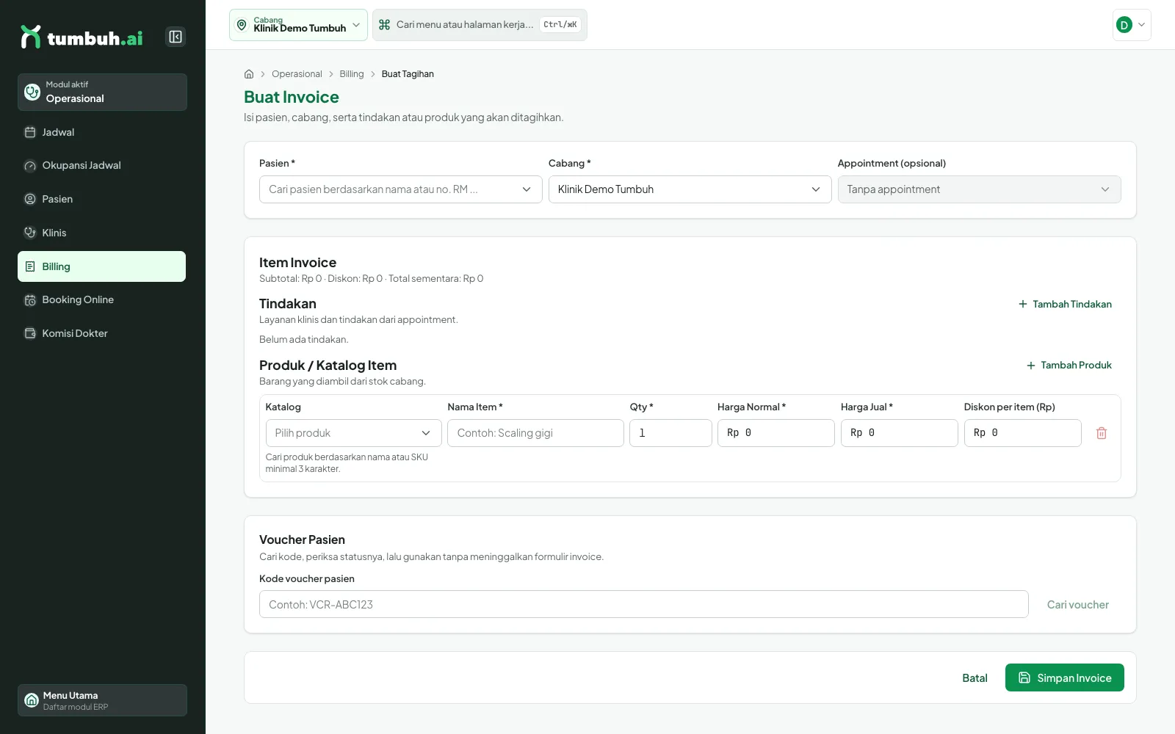Delete the product row trash icon

[1102, 433]
